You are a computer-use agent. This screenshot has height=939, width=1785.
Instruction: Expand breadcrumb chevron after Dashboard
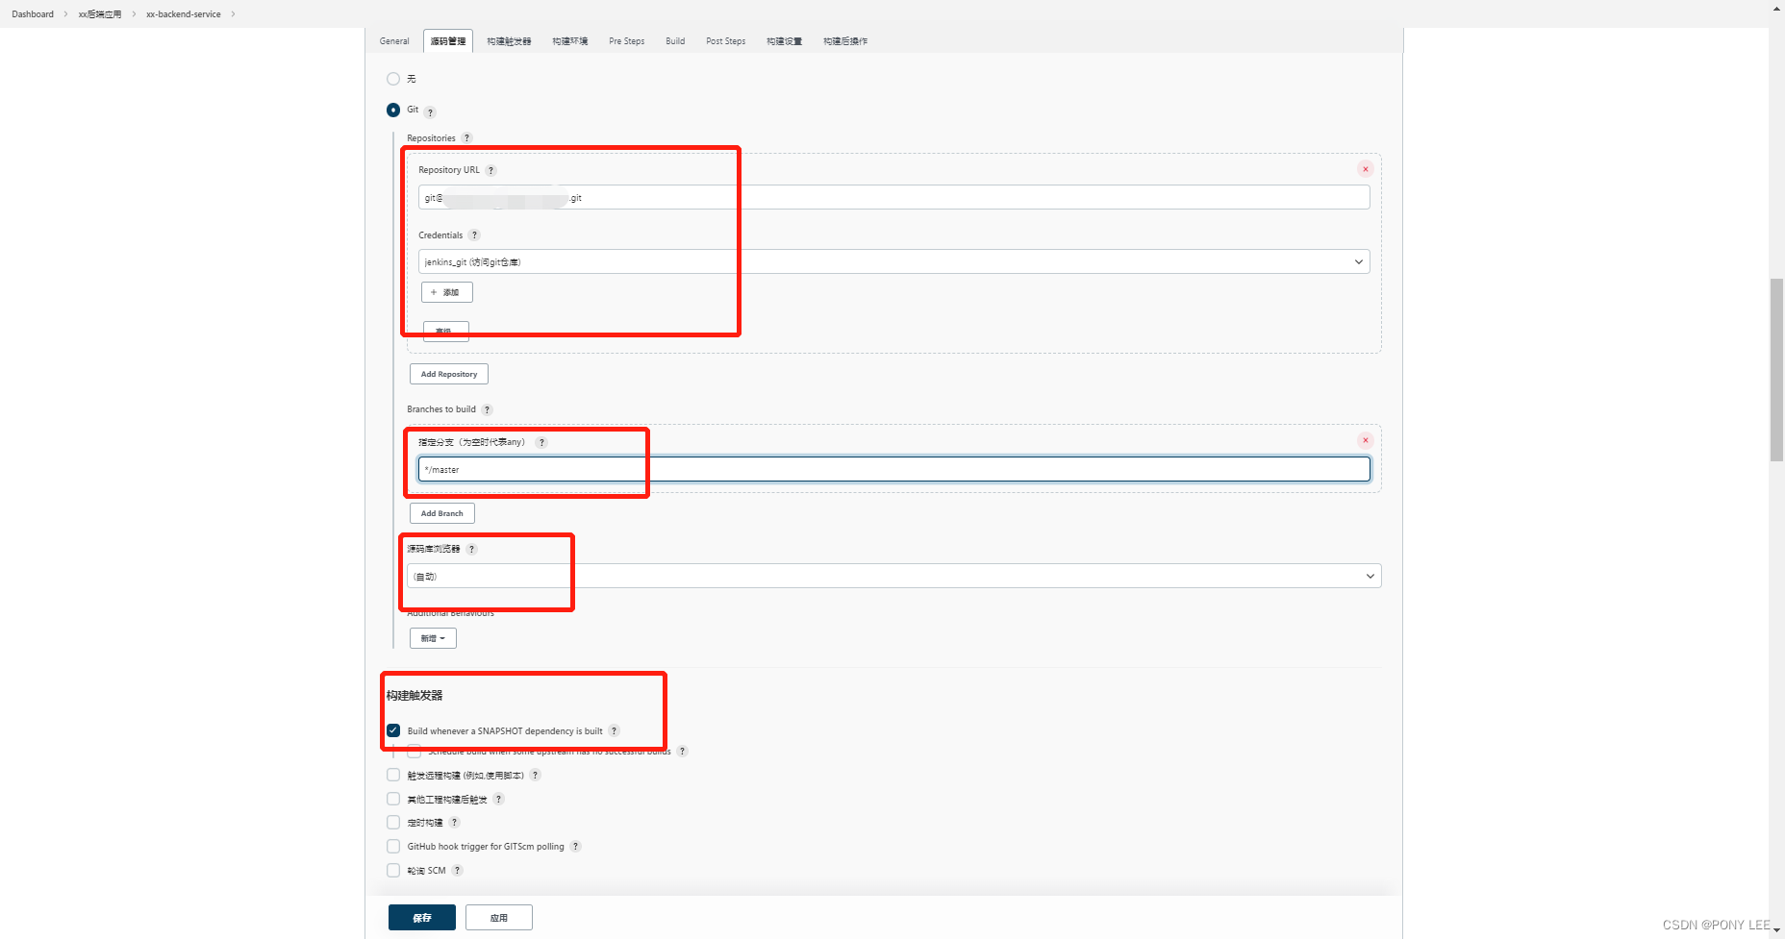[x=66, y=14]
